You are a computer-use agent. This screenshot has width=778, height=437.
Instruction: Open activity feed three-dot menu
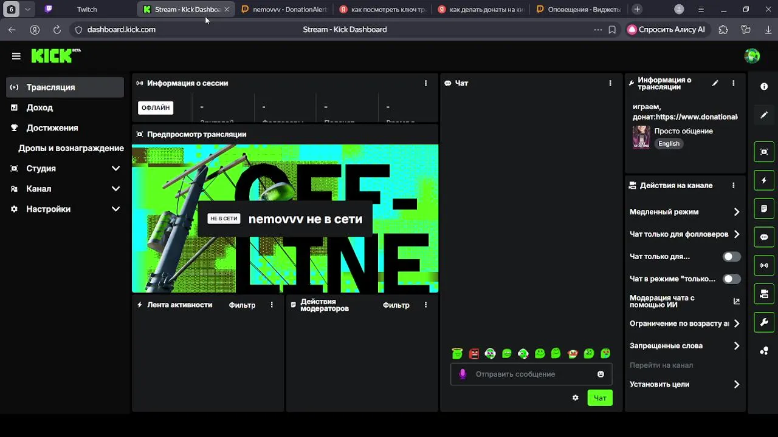click(x=272, y=305)
